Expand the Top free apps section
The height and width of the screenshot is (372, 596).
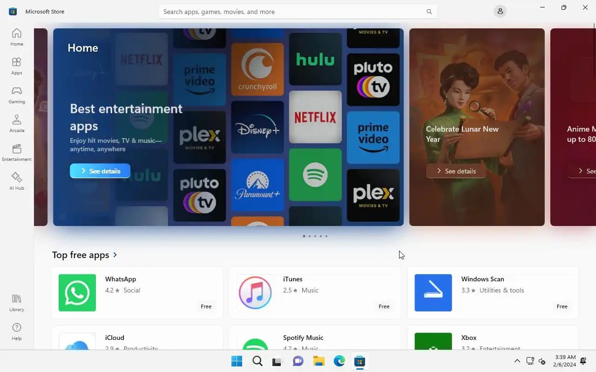pos(115,255)
